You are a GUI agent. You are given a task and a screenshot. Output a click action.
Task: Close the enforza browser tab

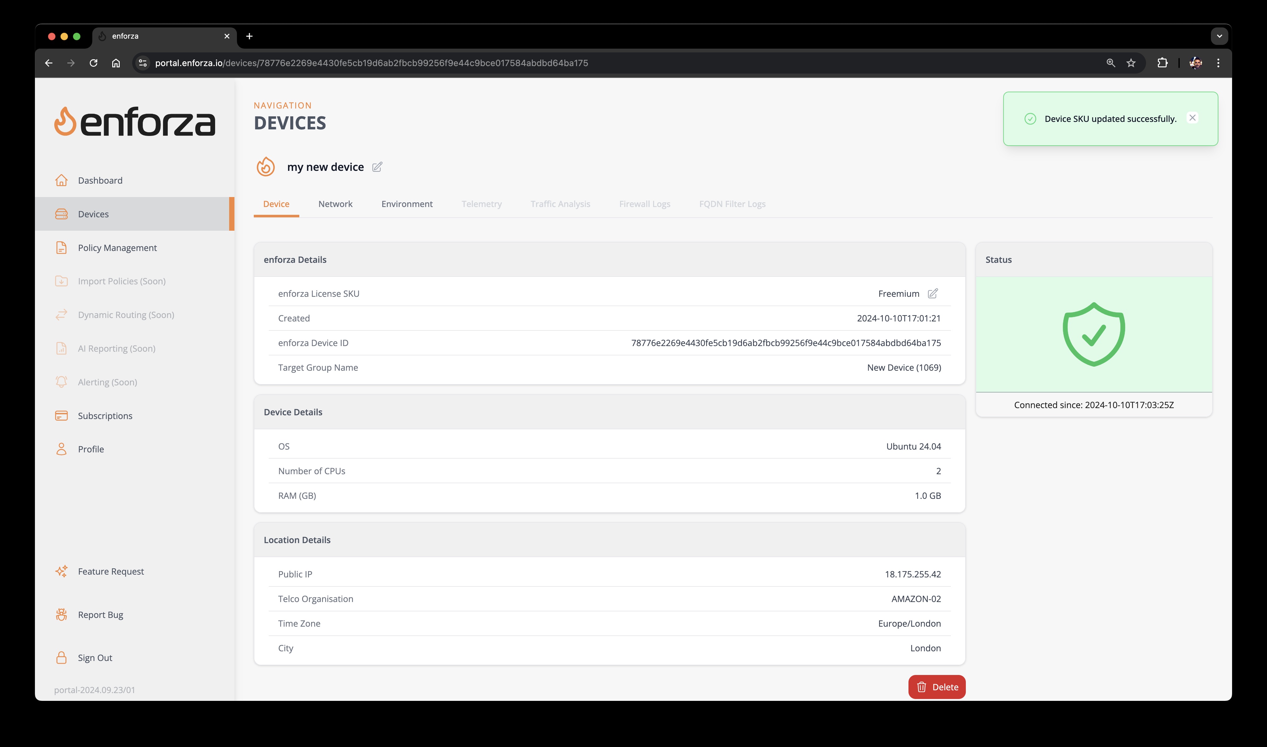[227, 36]
